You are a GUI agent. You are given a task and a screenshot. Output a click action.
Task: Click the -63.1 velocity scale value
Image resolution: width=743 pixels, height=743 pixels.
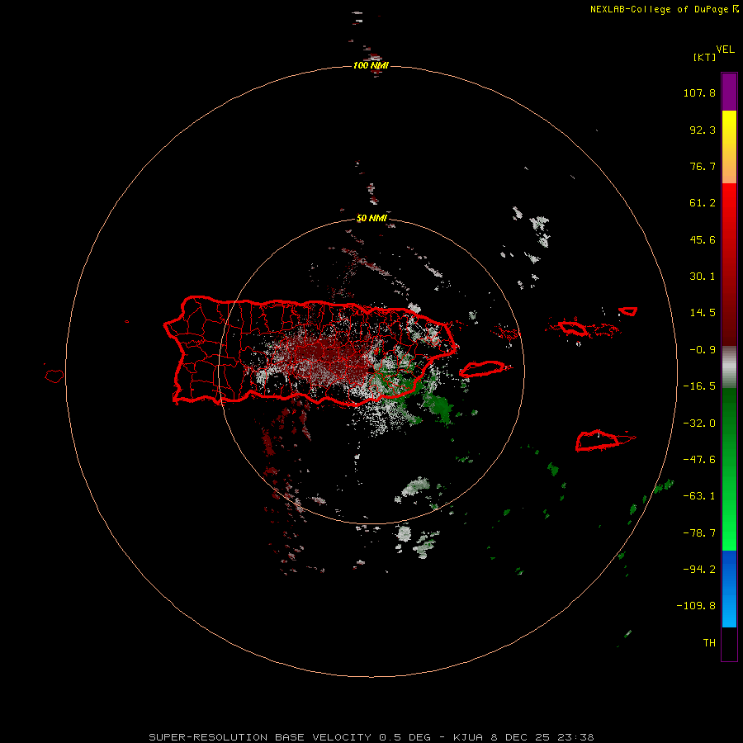(699, 496)
